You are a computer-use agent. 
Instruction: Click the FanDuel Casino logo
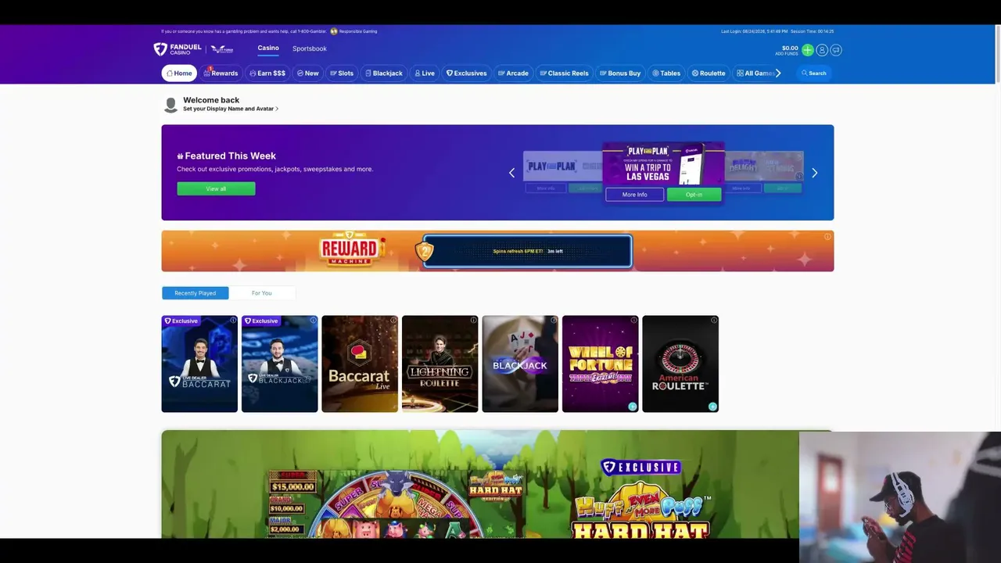click(x=178, y=49)
